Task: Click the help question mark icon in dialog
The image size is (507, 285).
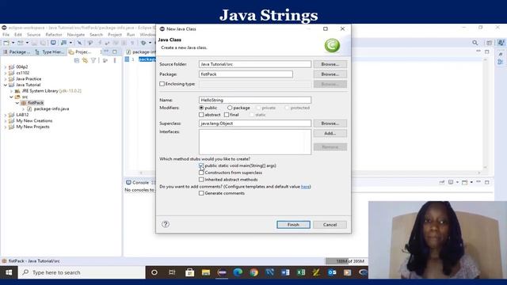Action: (166, 224)
